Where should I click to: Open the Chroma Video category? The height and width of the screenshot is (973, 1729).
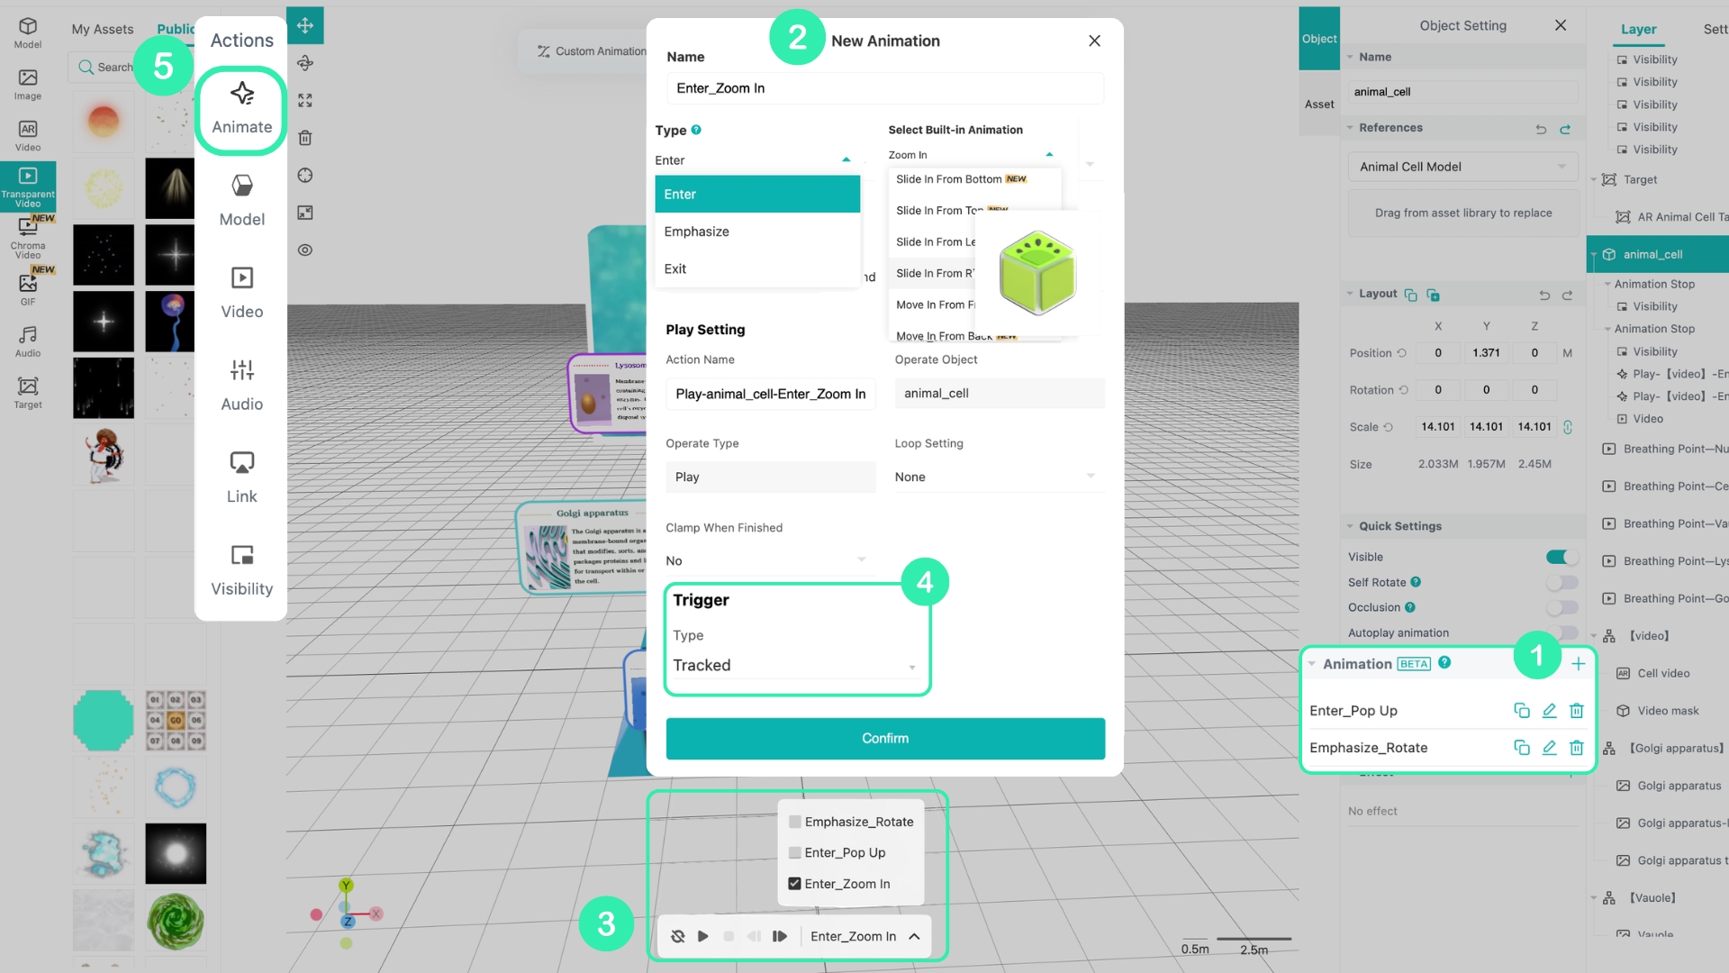[27, 239]
